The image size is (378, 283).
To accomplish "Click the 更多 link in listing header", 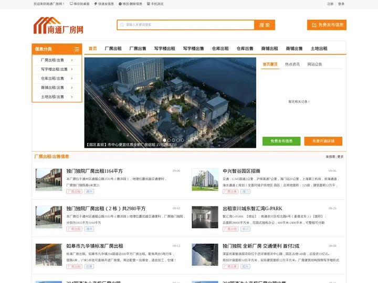I will (x=340, y=157).
